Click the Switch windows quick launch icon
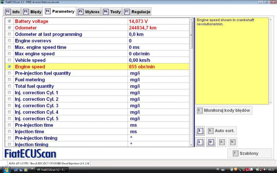 (21, 170)
